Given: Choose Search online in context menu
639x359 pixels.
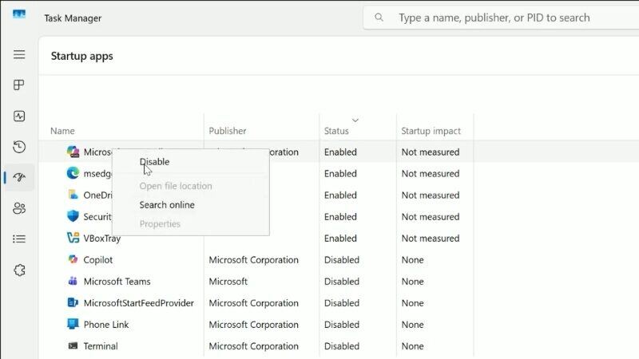Looking at the screenshot, I should pos(167,205).
